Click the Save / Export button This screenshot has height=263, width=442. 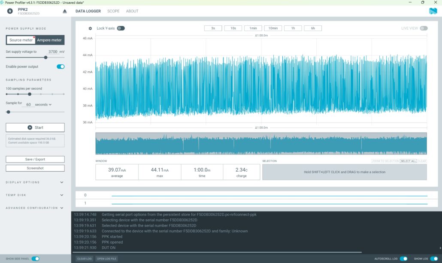35,159
